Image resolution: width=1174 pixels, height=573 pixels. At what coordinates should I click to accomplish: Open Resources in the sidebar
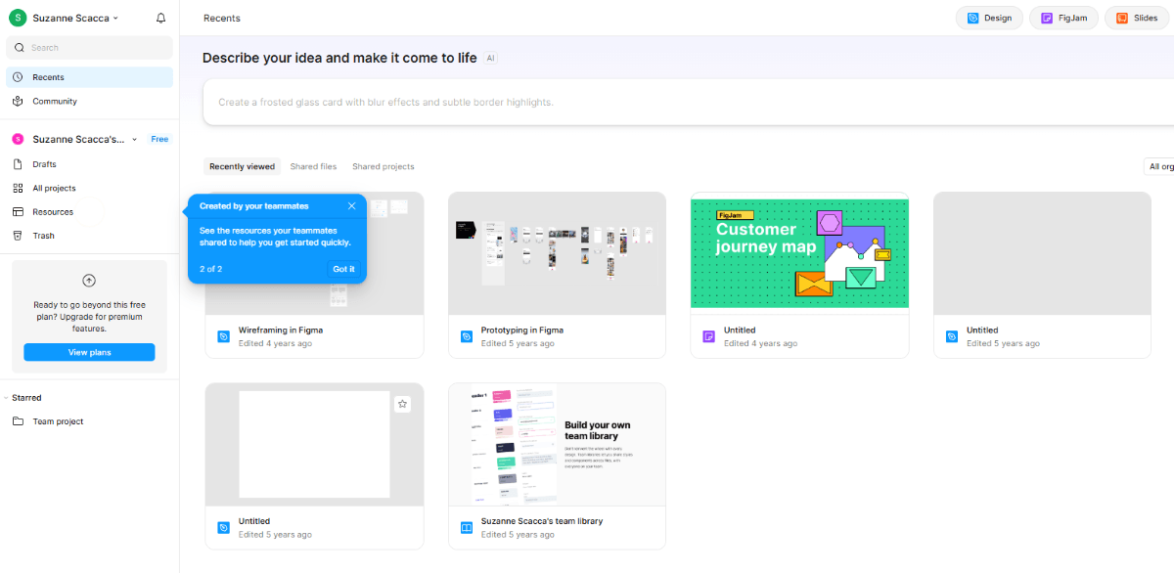89,211
